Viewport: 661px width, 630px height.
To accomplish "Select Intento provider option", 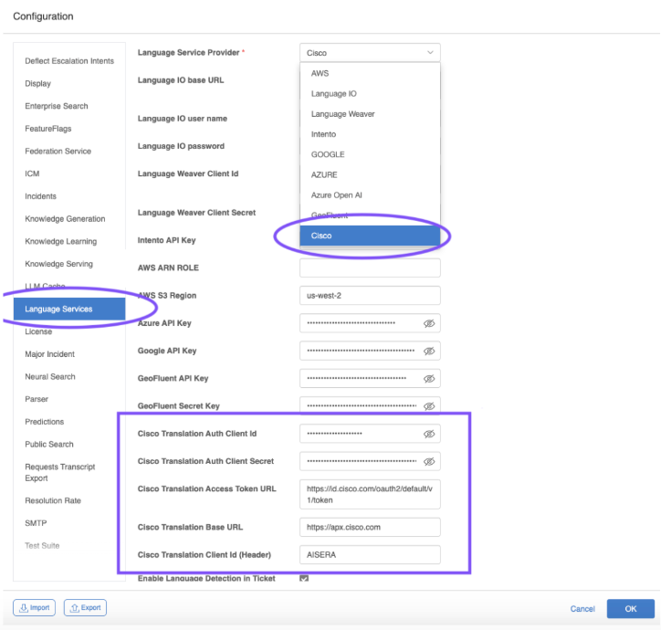I will (370, 134).
